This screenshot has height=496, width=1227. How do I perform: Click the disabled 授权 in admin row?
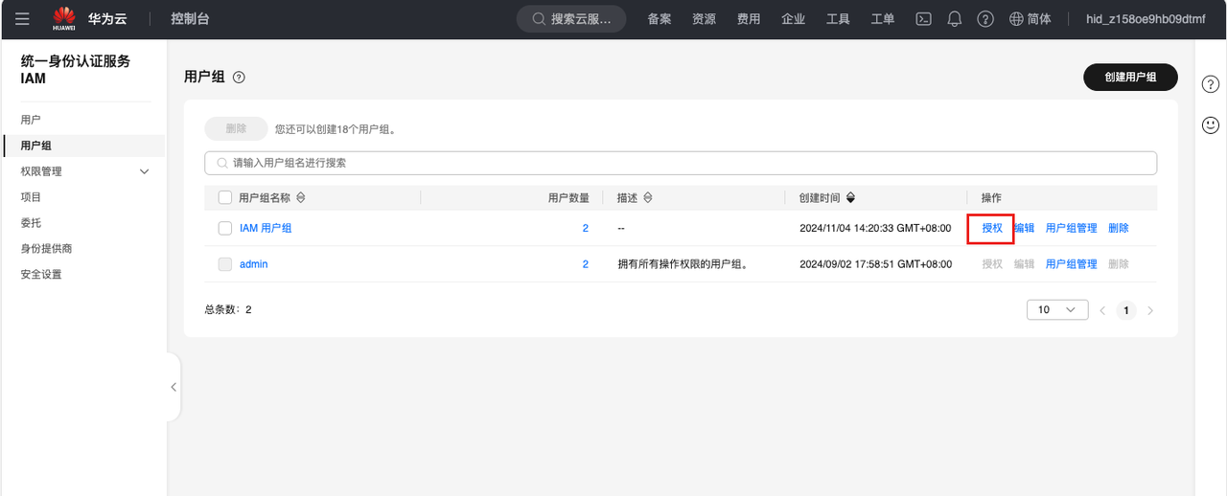click(x=992, y=264)
